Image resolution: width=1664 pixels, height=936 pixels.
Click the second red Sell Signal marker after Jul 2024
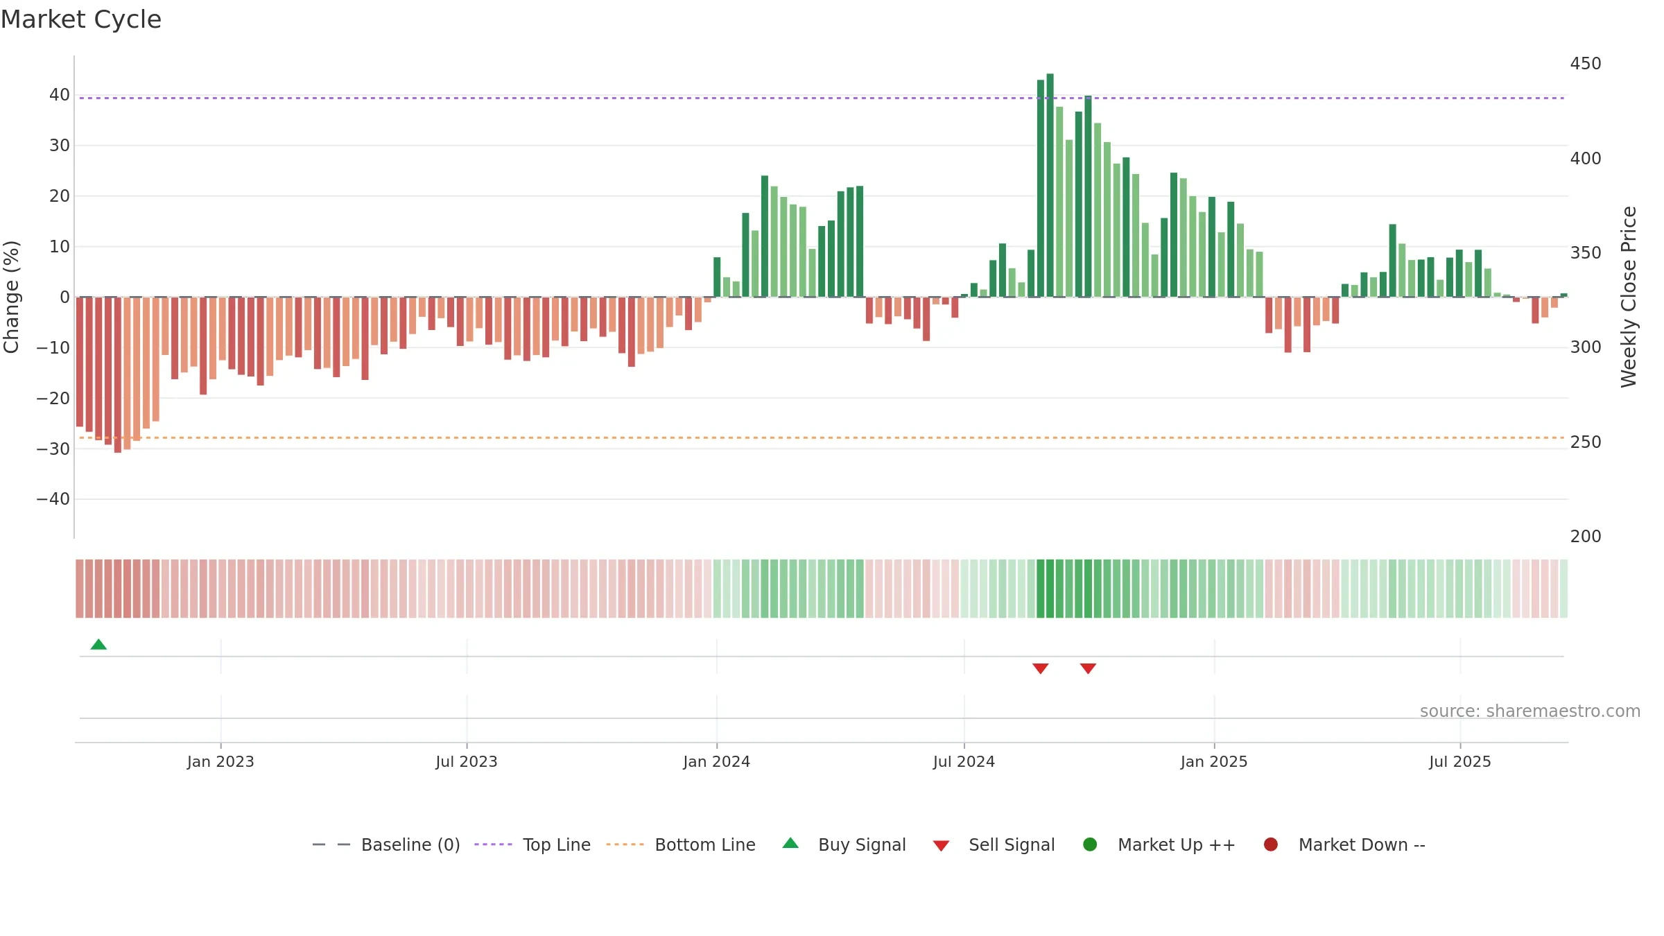point(1088,668)
